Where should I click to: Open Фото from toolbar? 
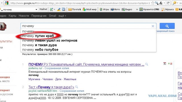[x=115, y=9]
